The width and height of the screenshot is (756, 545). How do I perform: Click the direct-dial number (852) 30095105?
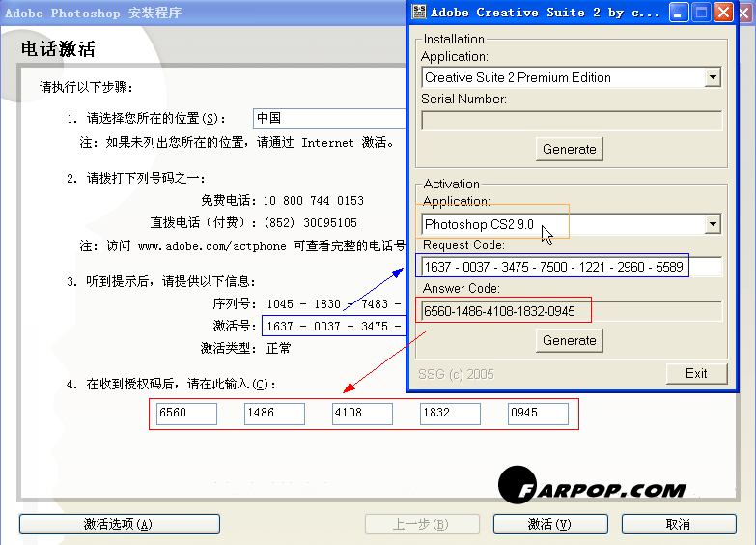point(311,223)
